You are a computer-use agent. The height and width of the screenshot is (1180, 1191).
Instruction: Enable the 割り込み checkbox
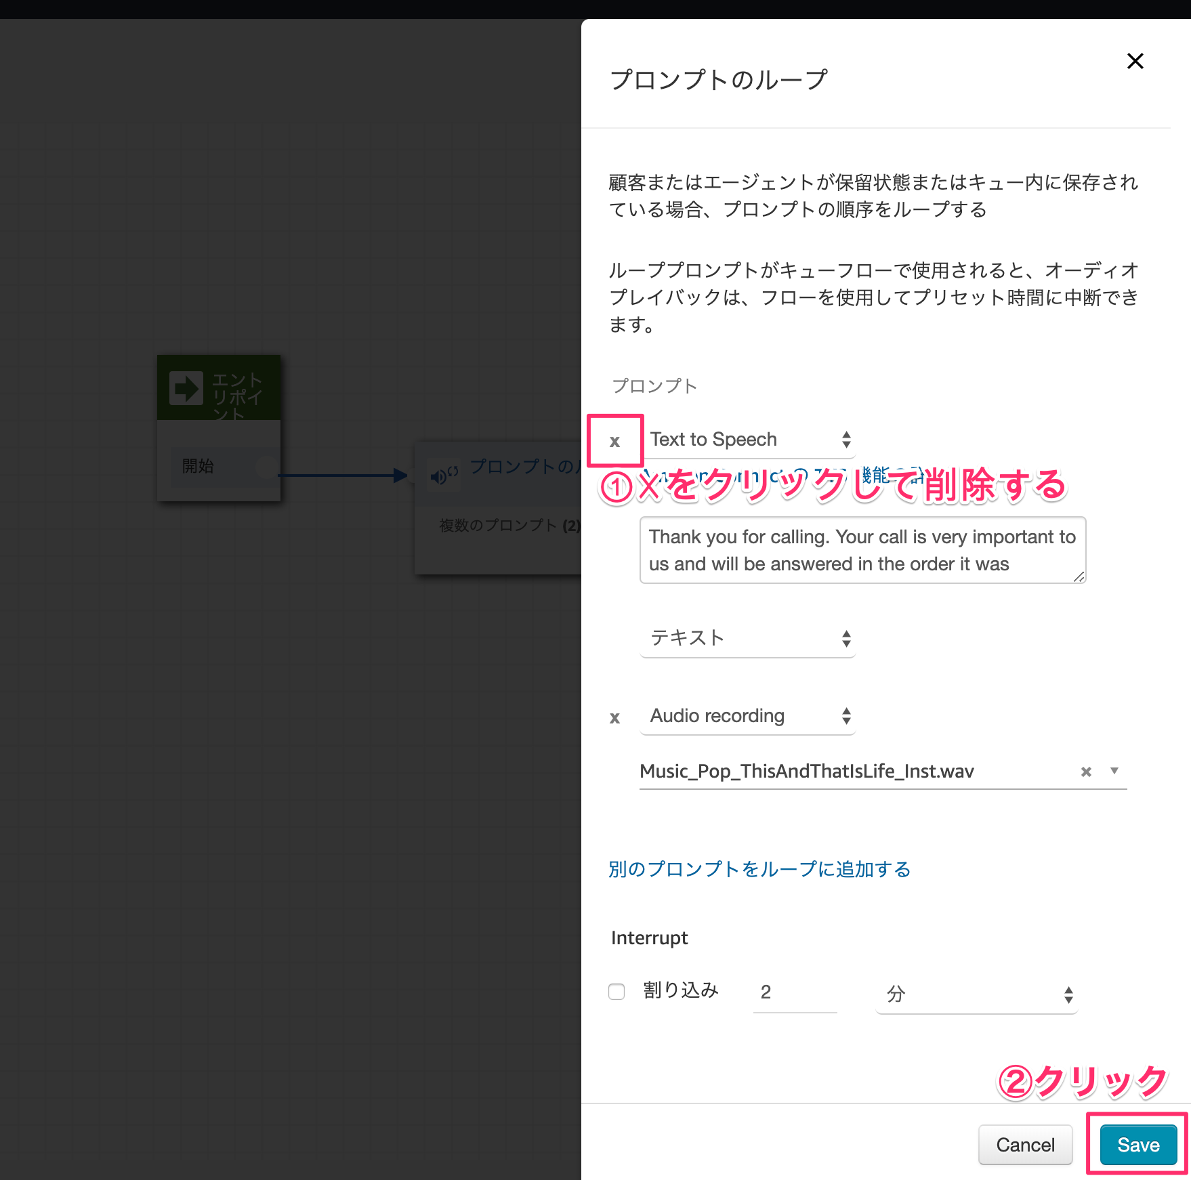click(617, 992)
